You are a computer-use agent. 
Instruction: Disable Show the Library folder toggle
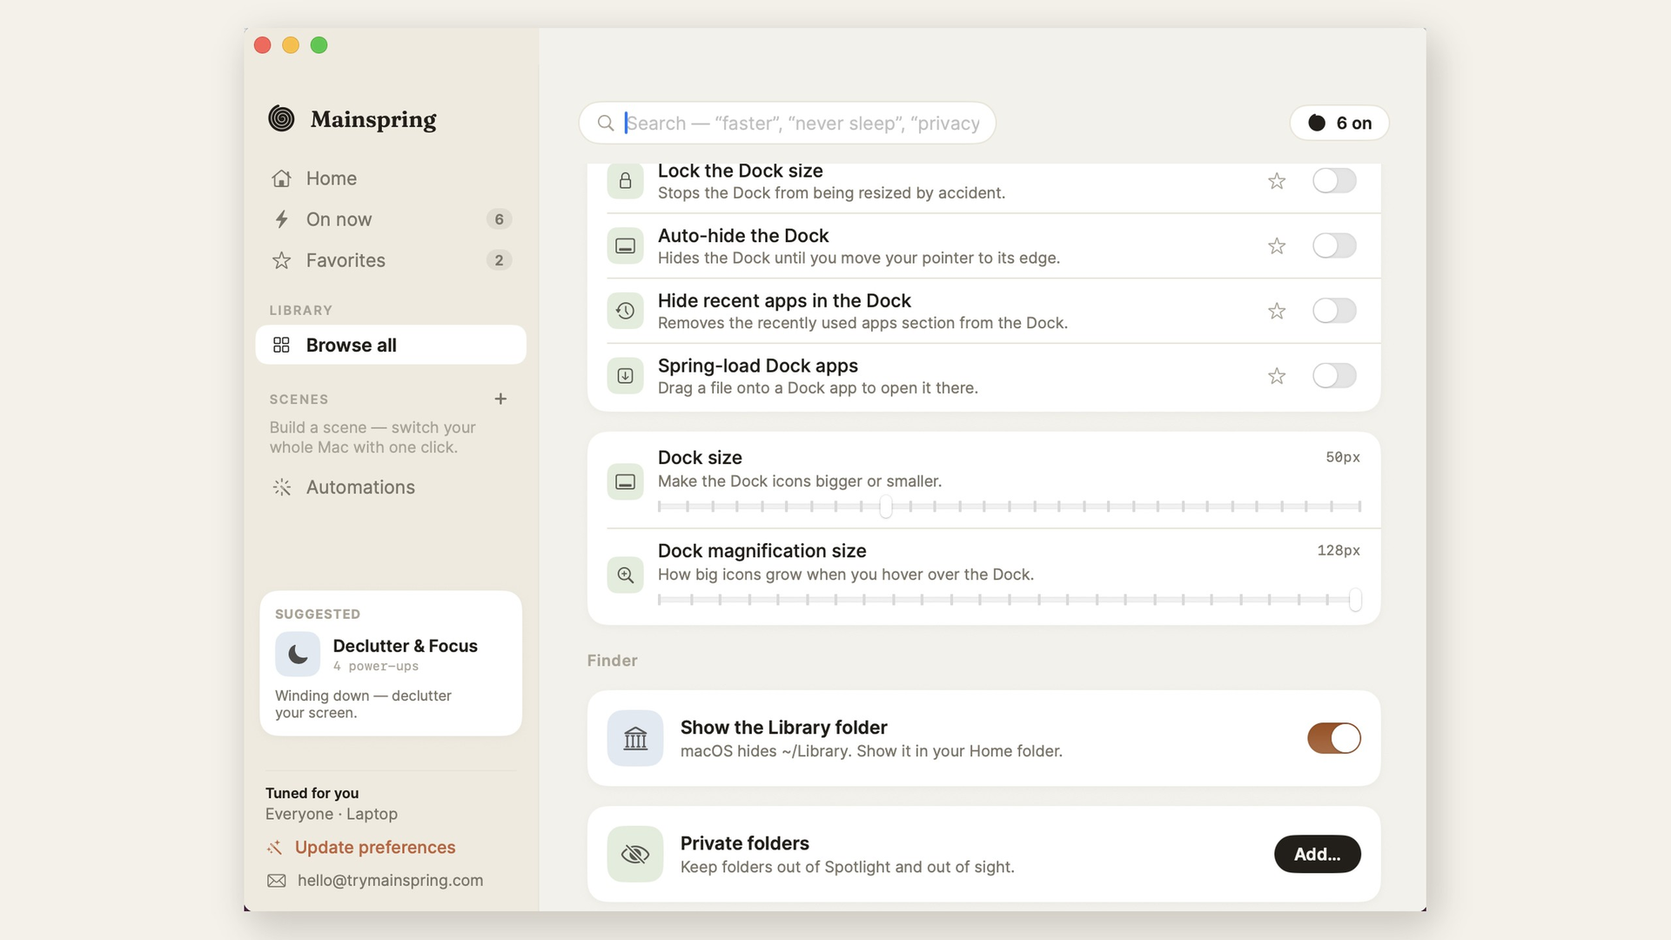click(1334, 739)
